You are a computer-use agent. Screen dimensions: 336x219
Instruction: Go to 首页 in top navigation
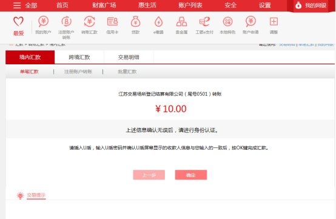[62, 5]
